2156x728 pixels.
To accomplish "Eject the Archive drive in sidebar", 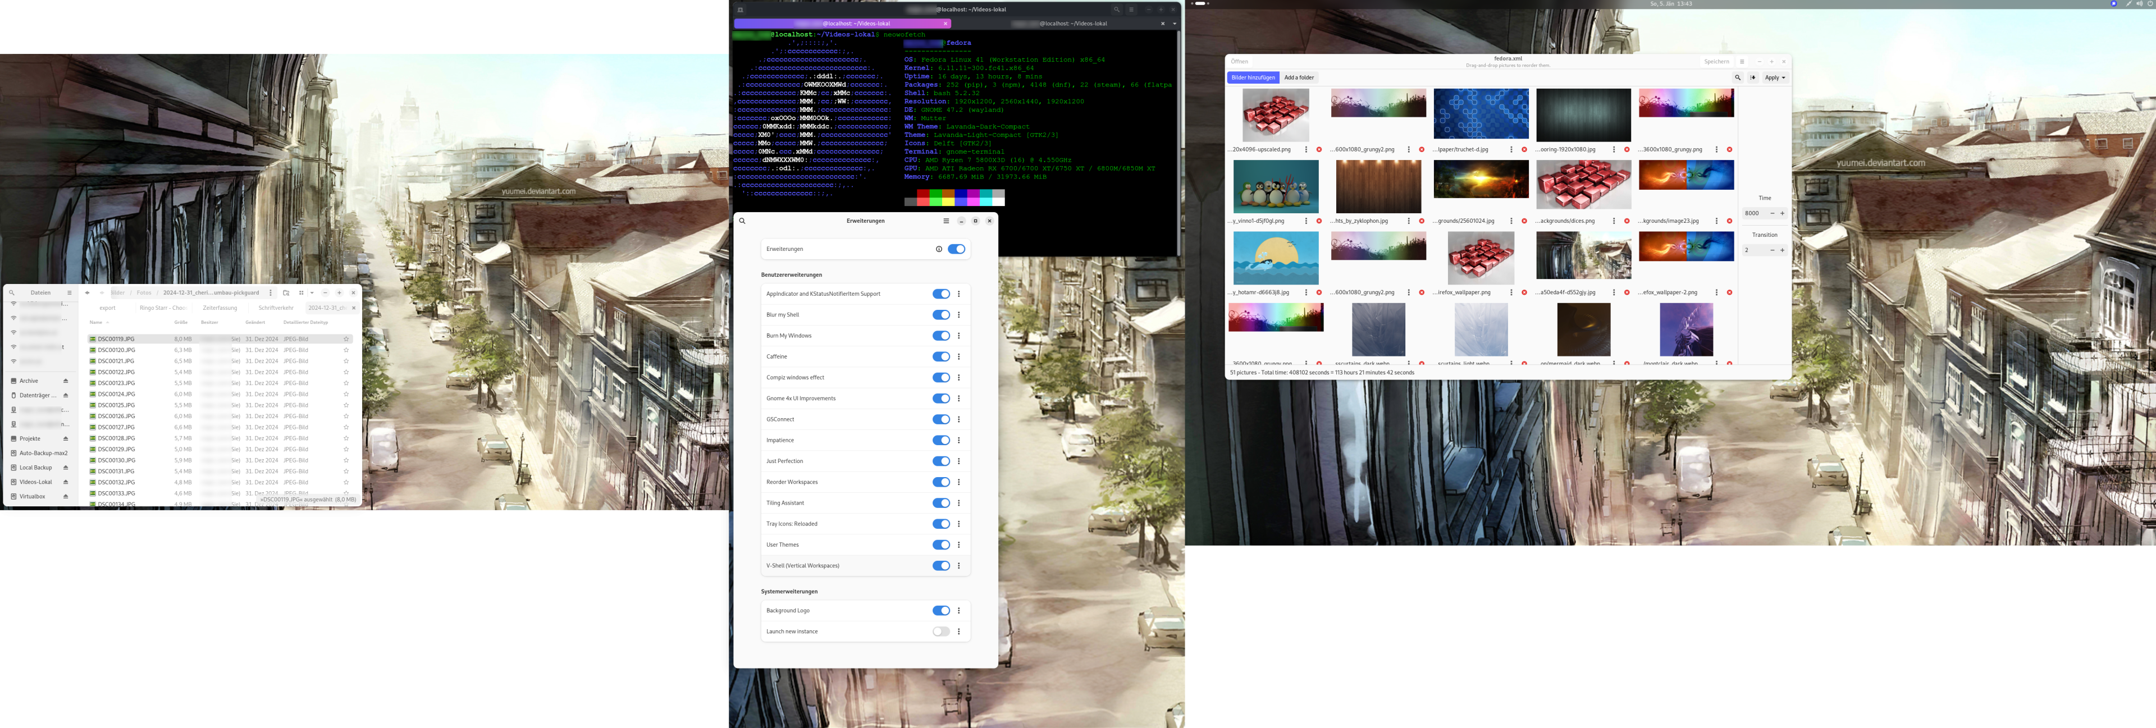I will point(65,381).
